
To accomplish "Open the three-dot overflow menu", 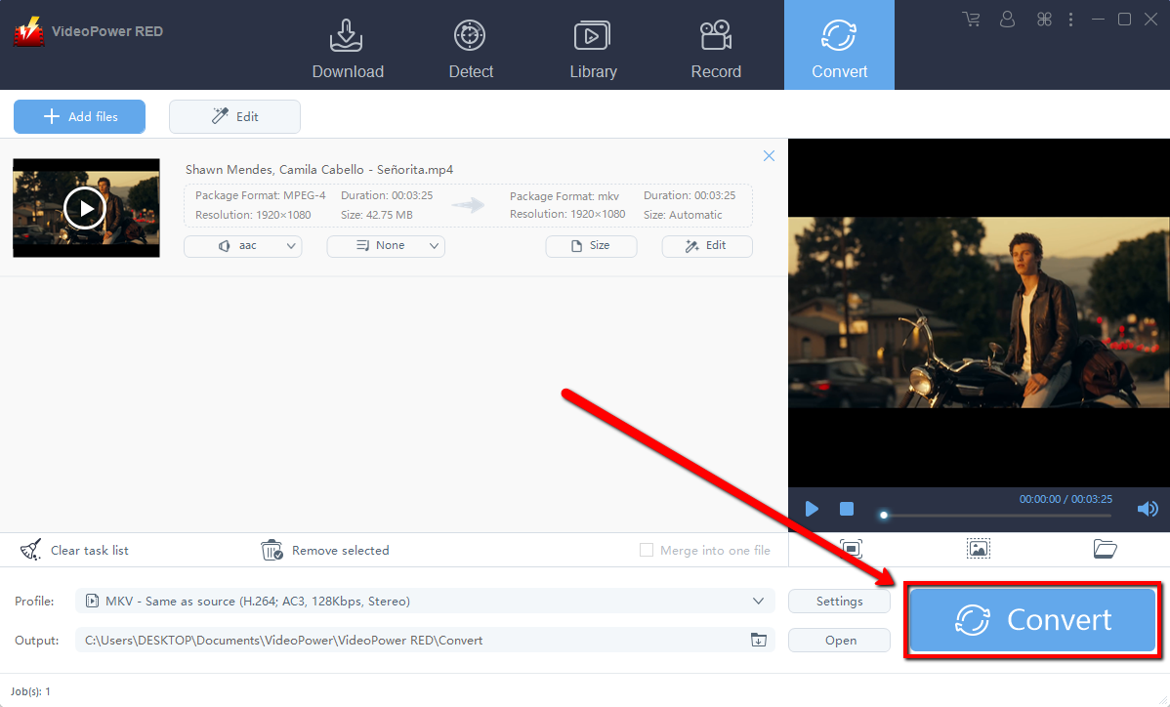I will (x=1070, y=19).
